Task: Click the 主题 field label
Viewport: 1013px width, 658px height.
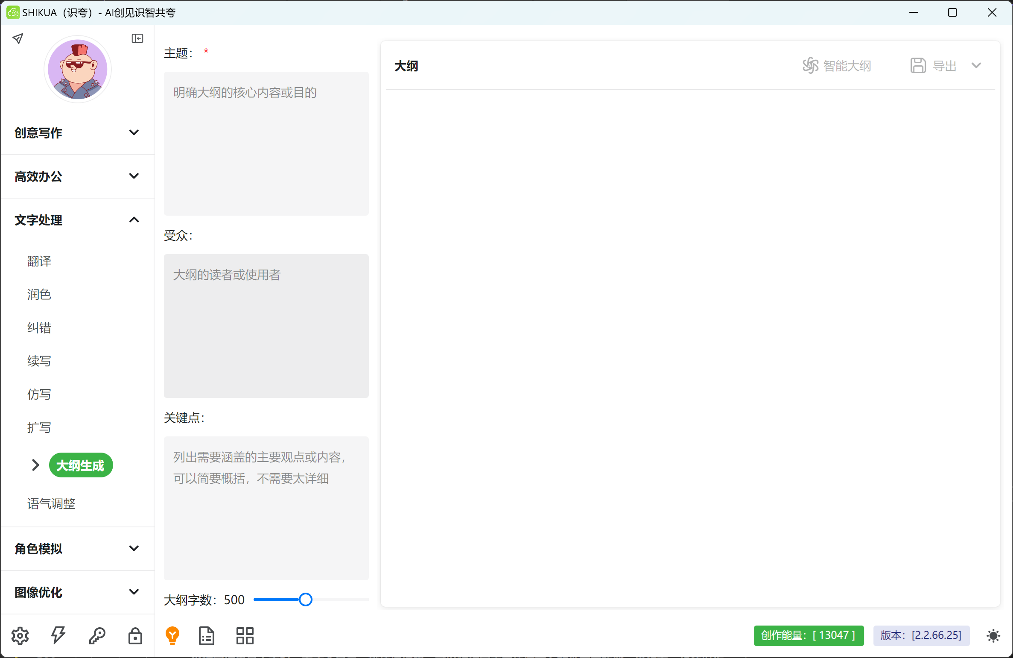Action: tap(178, 53)
